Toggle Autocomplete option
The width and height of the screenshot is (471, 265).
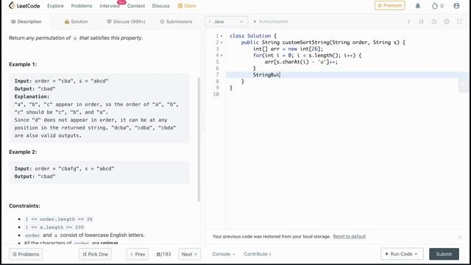pyautogui.click(x=271, y=21)
